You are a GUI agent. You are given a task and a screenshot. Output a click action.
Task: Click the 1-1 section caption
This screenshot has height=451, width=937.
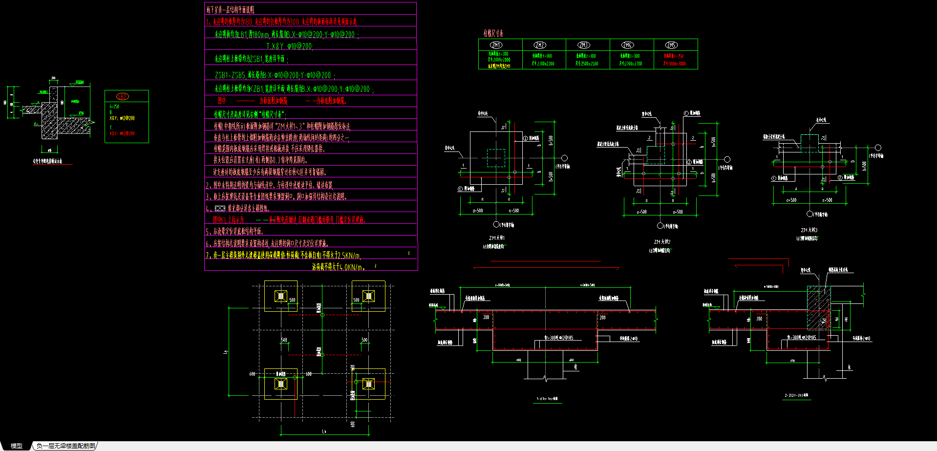547,399
